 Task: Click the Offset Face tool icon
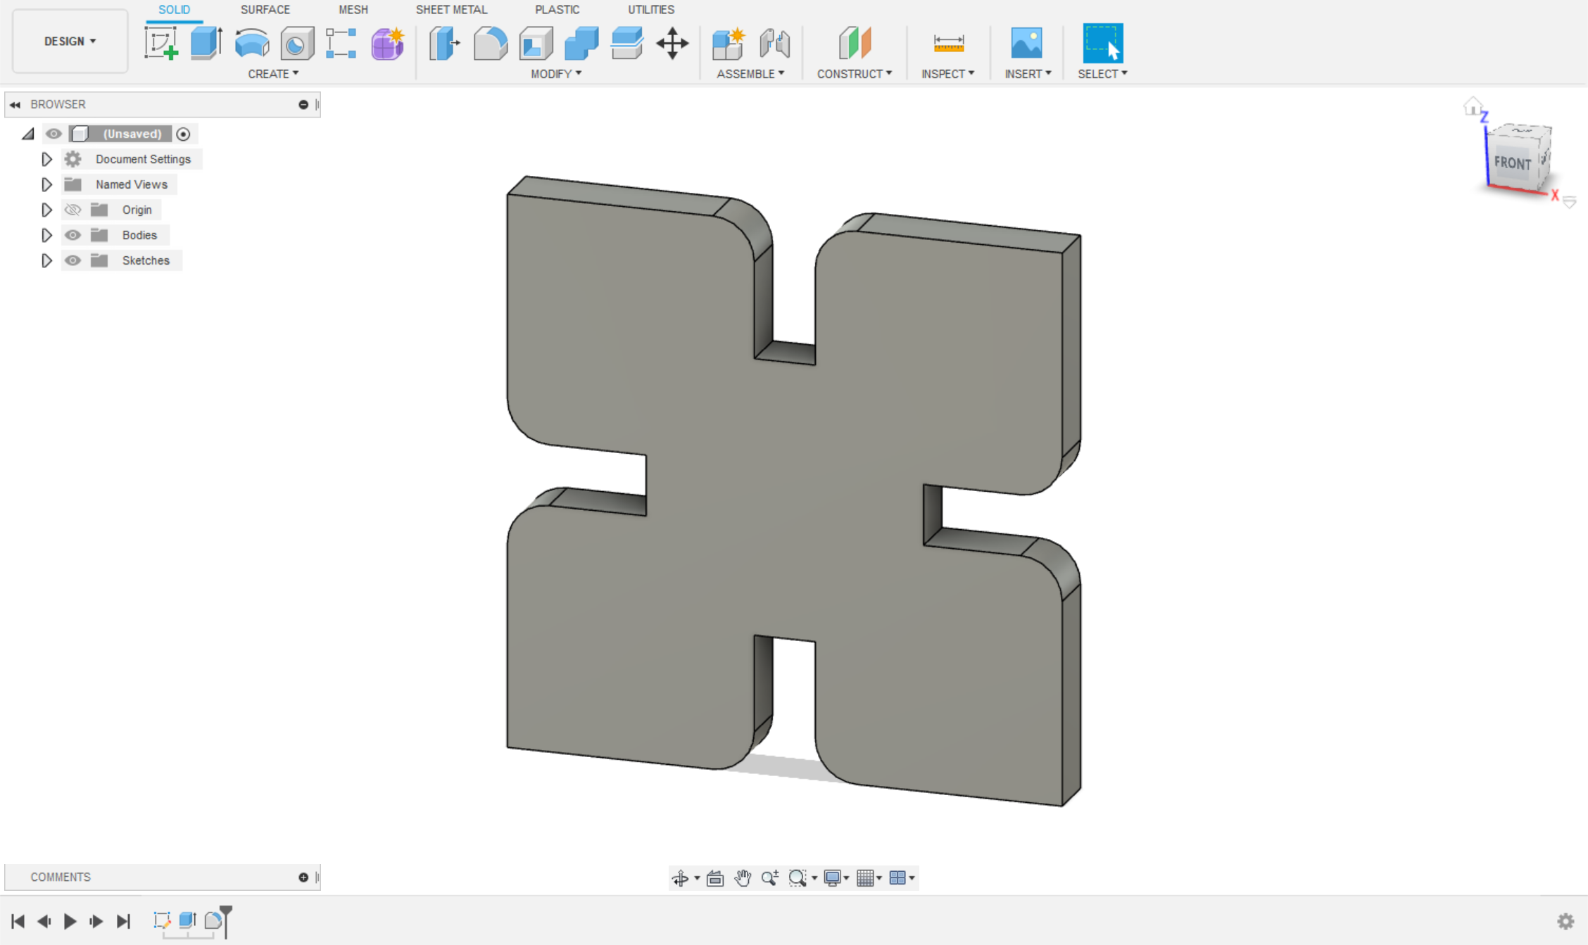(x=626, y=43)
